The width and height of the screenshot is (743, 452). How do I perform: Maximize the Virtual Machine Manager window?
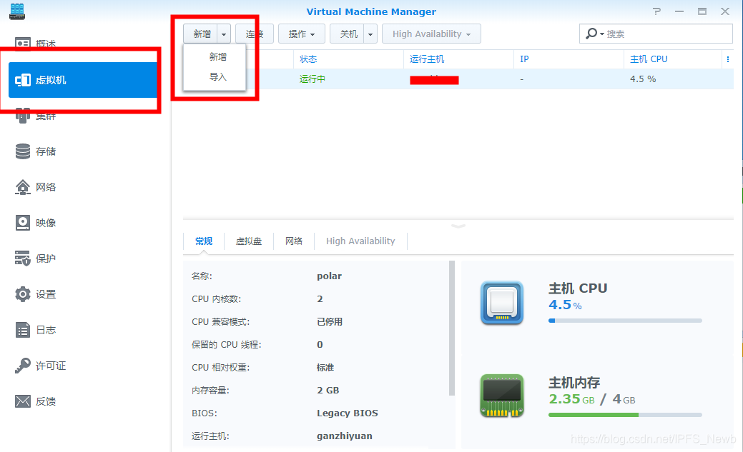[702, 11]
